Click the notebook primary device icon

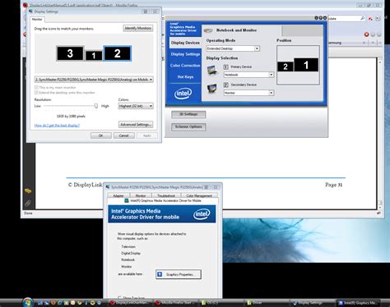point(212,71)
